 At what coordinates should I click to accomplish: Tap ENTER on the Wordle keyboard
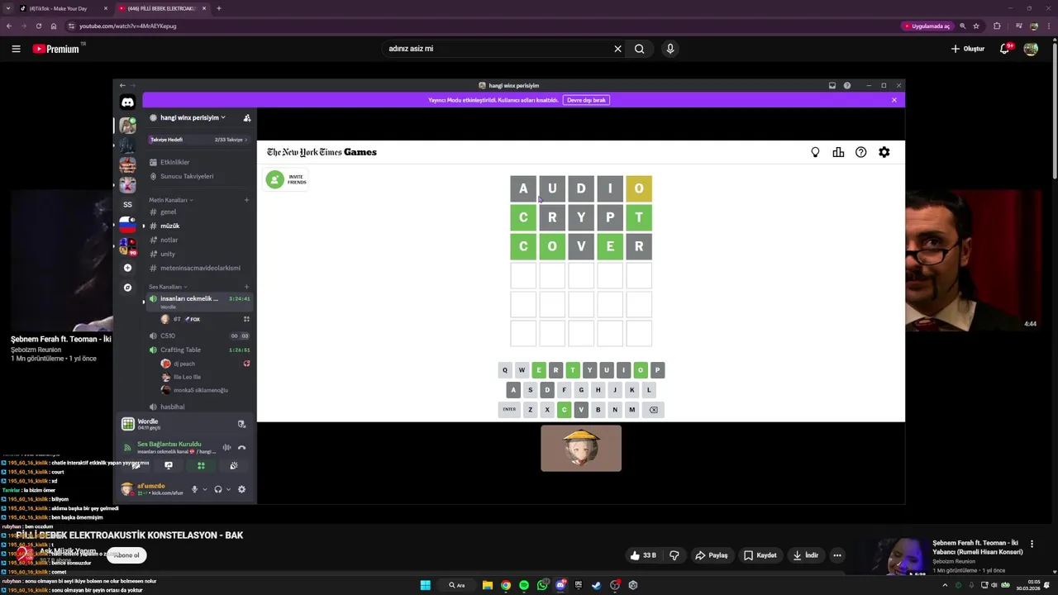pyautogui.click(x=509, y=410)
